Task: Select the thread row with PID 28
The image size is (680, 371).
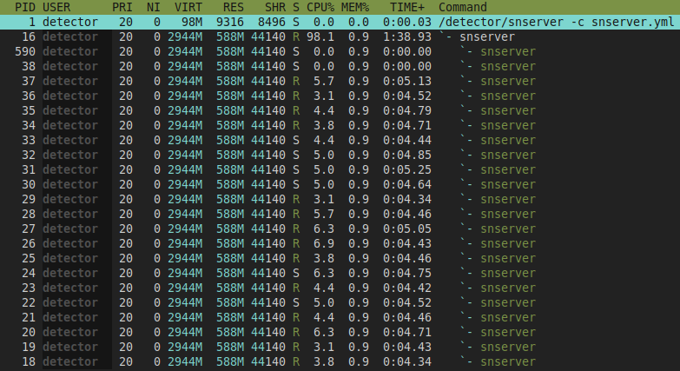Action: [x=340, y=214]
